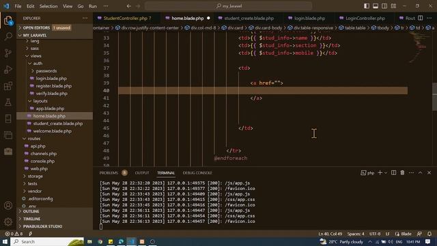Open the overflow menu ellipsis in menu bar

click(x=106, y=6)
